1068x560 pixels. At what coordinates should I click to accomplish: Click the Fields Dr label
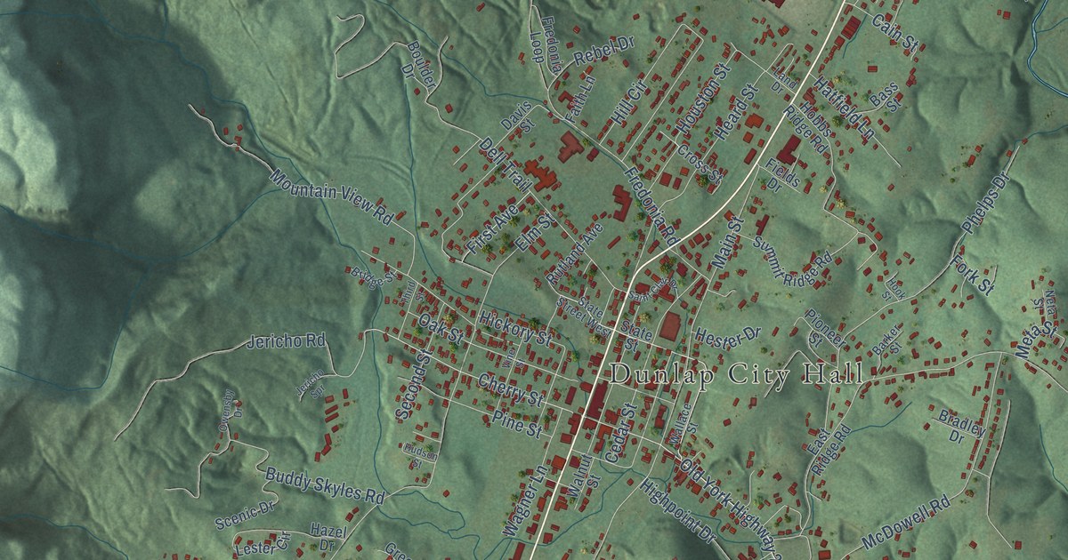click(781, 173)
